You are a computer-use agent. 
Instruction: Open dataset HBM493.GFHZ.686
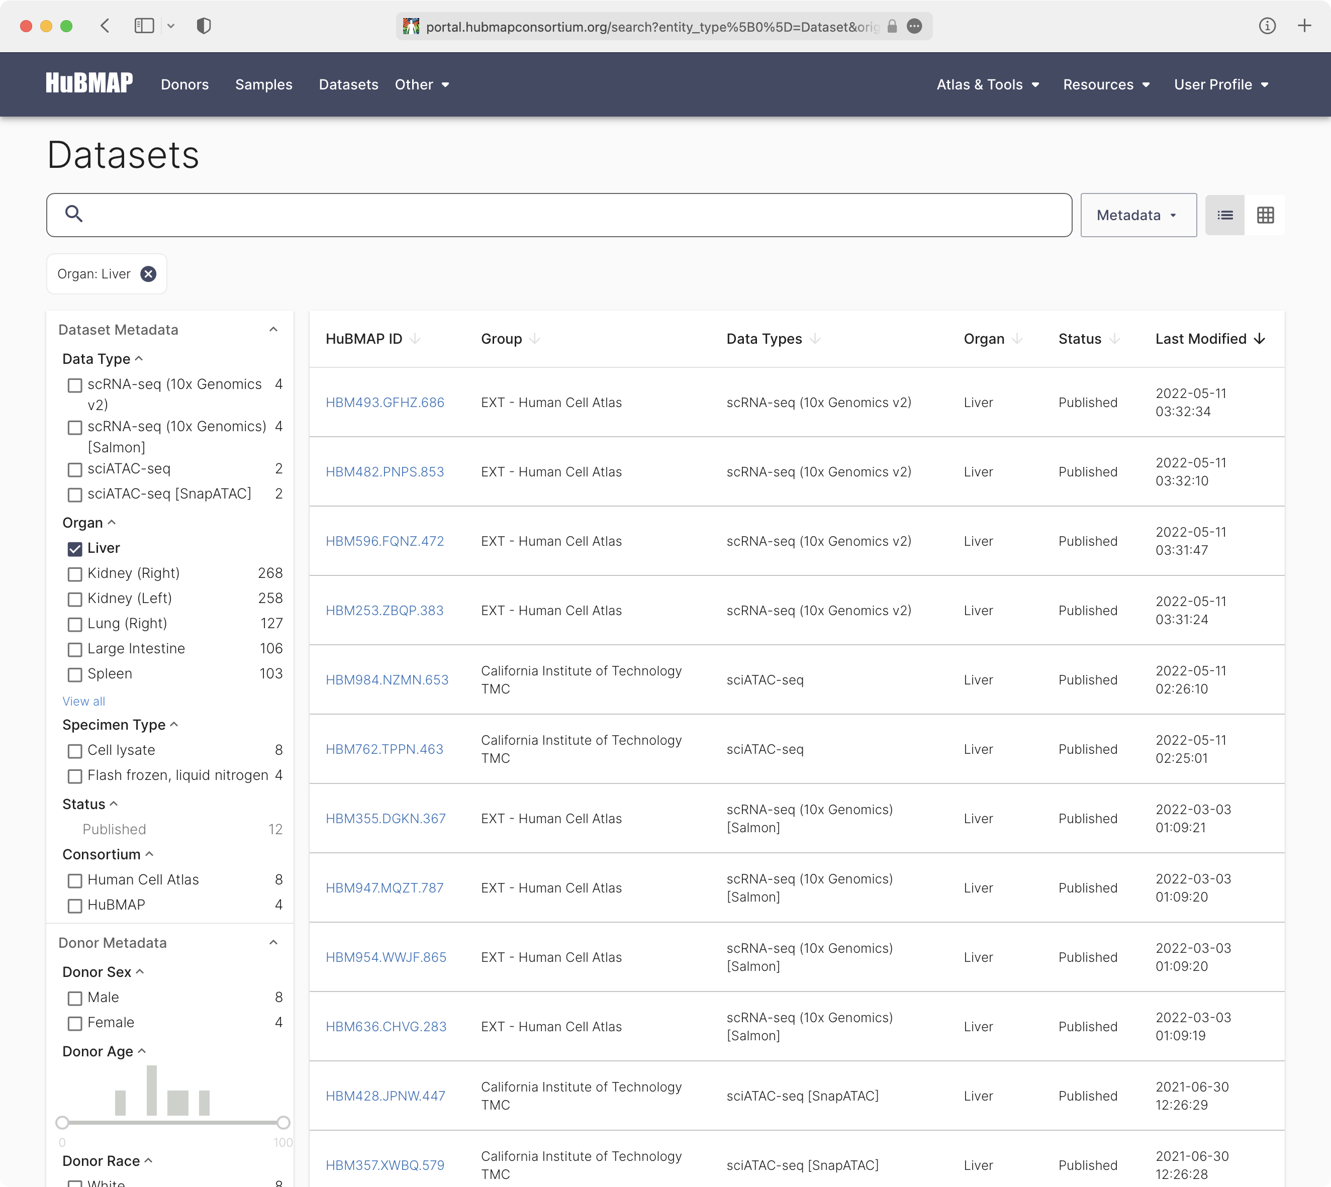point(385,403)
